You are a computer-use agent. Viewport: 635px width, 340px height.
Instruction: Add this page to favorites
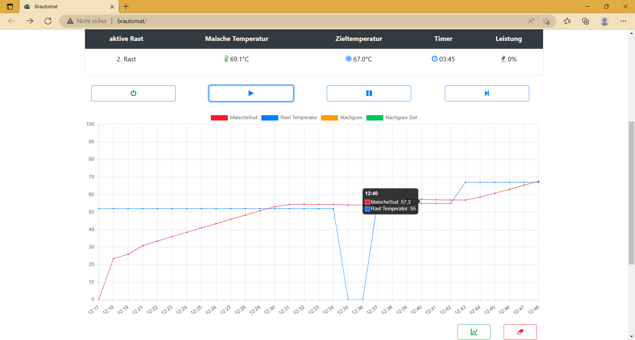coord(546,21)
